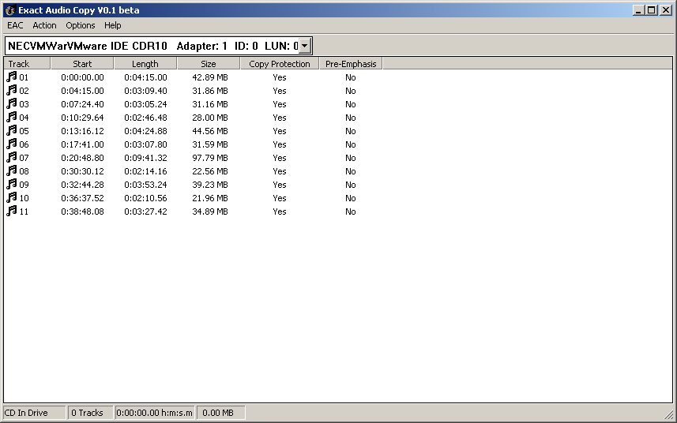Click size 28.00 MB
Screen dimensions: 677x423
pos(210,118)
